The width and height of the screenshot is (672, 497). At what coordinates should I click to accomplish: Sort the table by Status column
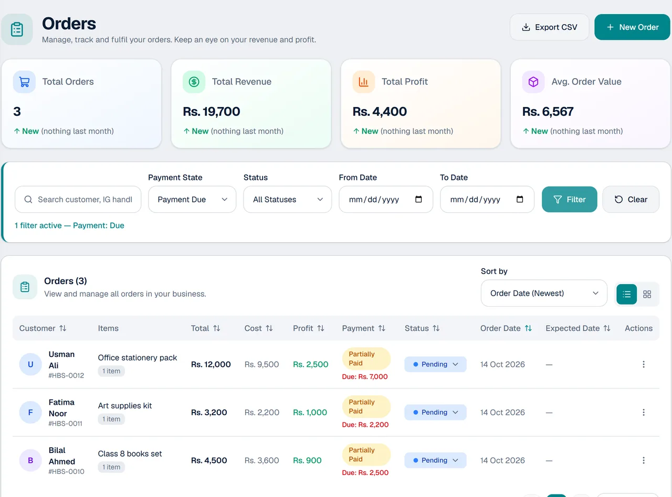coord(422,328)
